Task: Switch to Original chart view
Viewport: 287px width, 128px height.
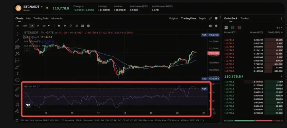Action: tap(174, 18)
